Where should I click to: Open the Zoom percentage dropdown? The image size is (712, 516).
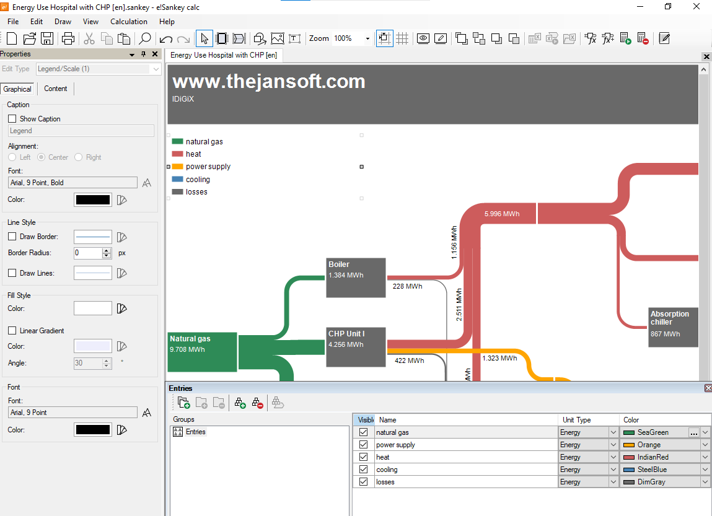point(367,38)
